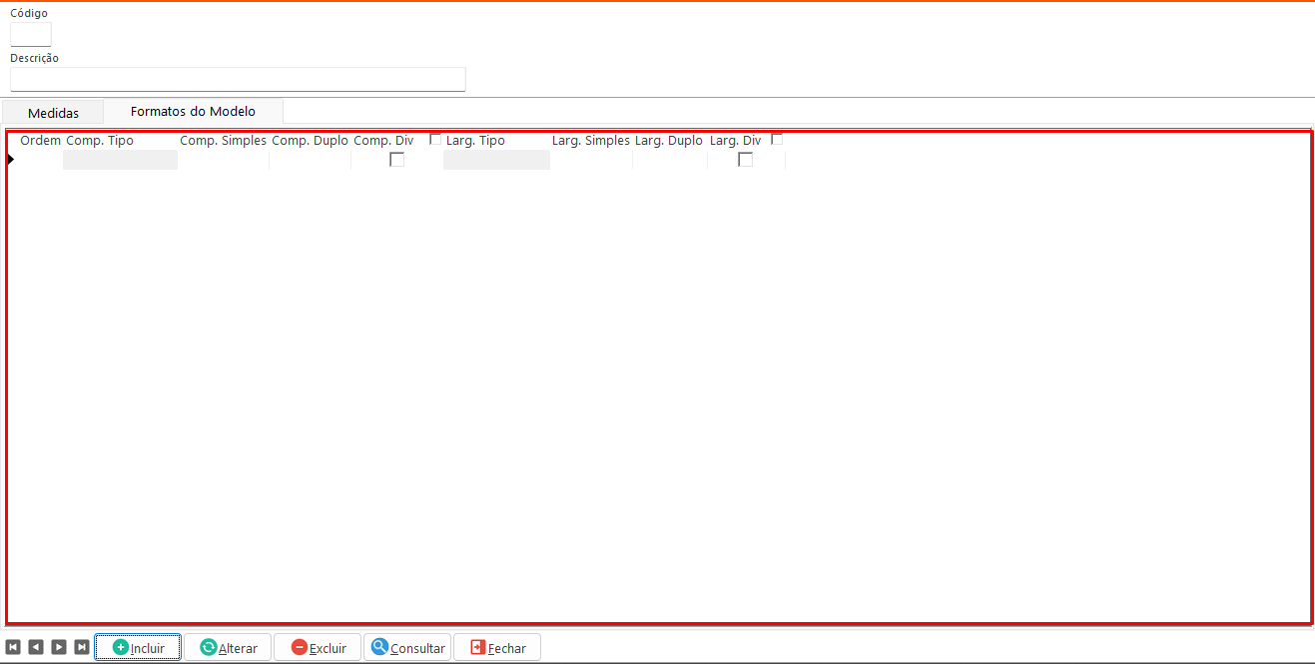Click into the Descrição text field
This screenshot has height=664, width=1315.
[238, 79]
